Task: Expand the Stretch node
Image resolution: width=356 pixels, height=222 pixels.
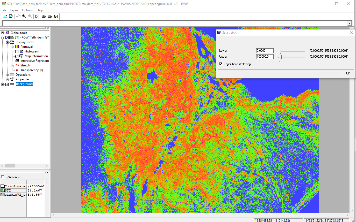Action: [12, 65]
